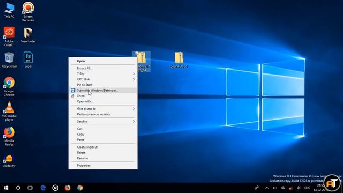Expand the Send to submenu
This screenshot has width=343, height=193.
(x=103, y=122)
